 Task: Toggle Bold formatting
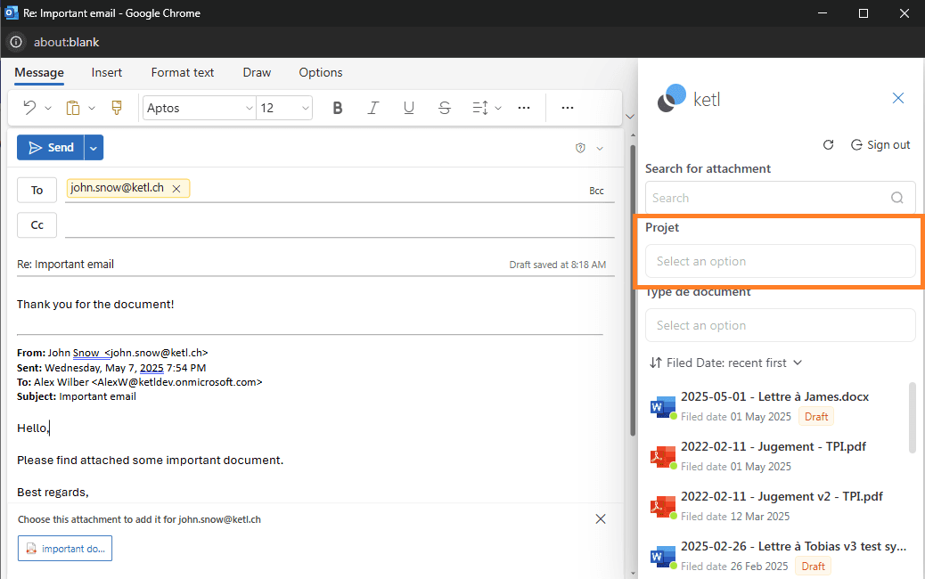[338, 108]
